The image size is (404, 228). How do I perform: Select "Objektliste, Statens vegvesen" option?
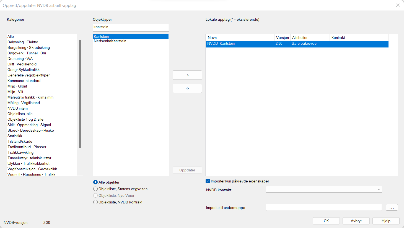tap(95, 189)
